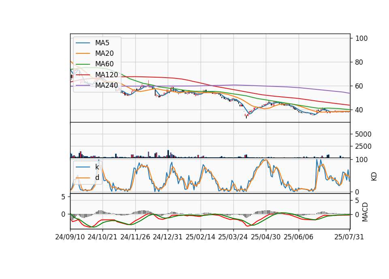Click the MA120 legend label
This screenshot has height=279, width=389.
click(x=107, y=75)
